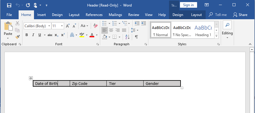Open the Paste options arrow
Image resolution: width=255 pixels, height=113 pixels.
[8, 38]
